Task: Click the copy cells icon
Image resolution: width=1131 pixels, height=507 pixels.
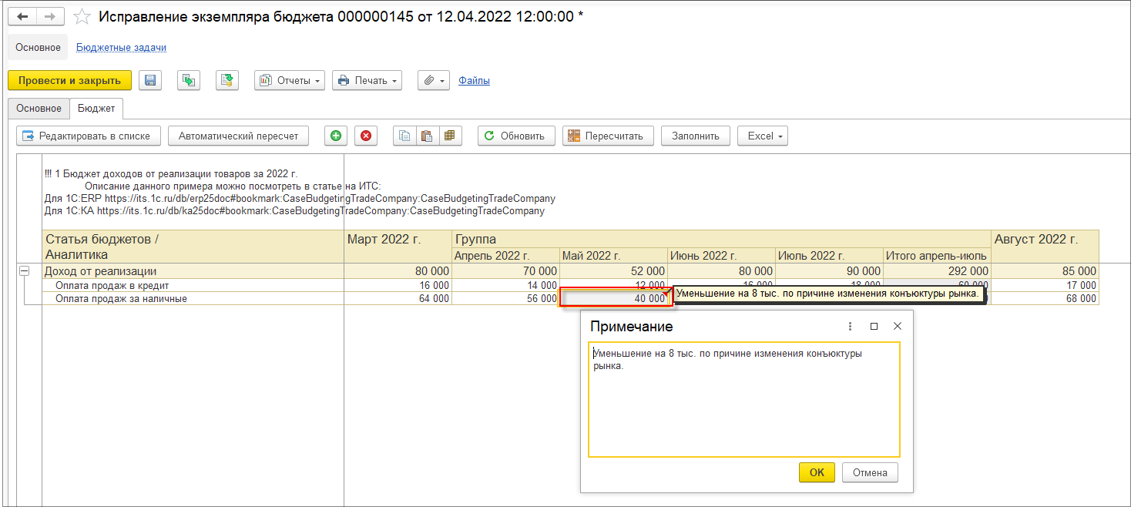Action: (404, 136)
